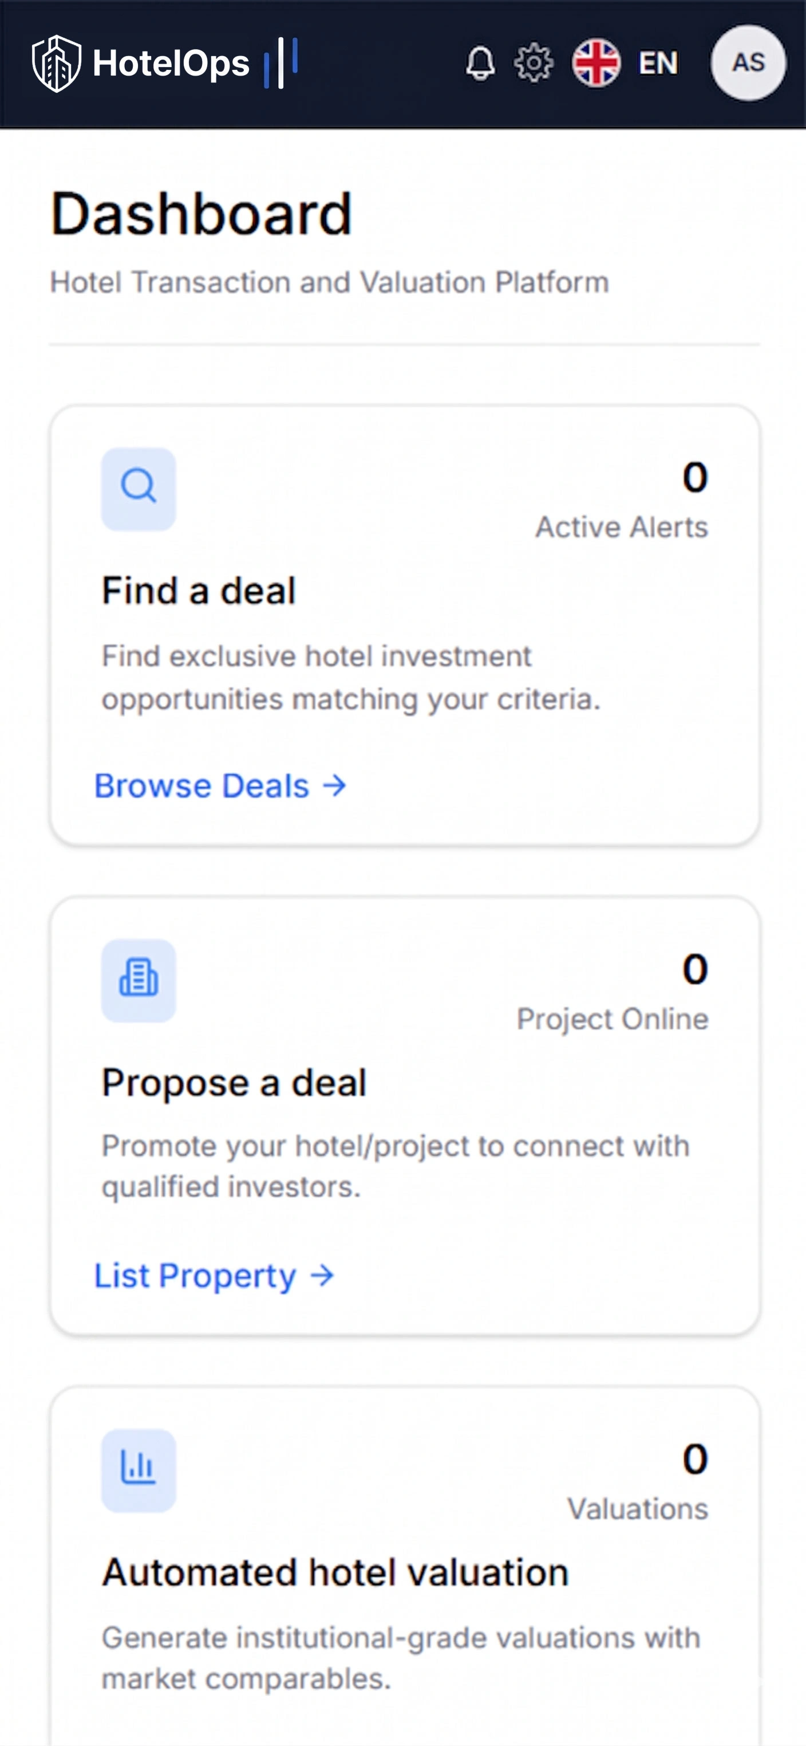Open the notifications bell
Screen dimensions: 806x1746
(x=480, y=64)
